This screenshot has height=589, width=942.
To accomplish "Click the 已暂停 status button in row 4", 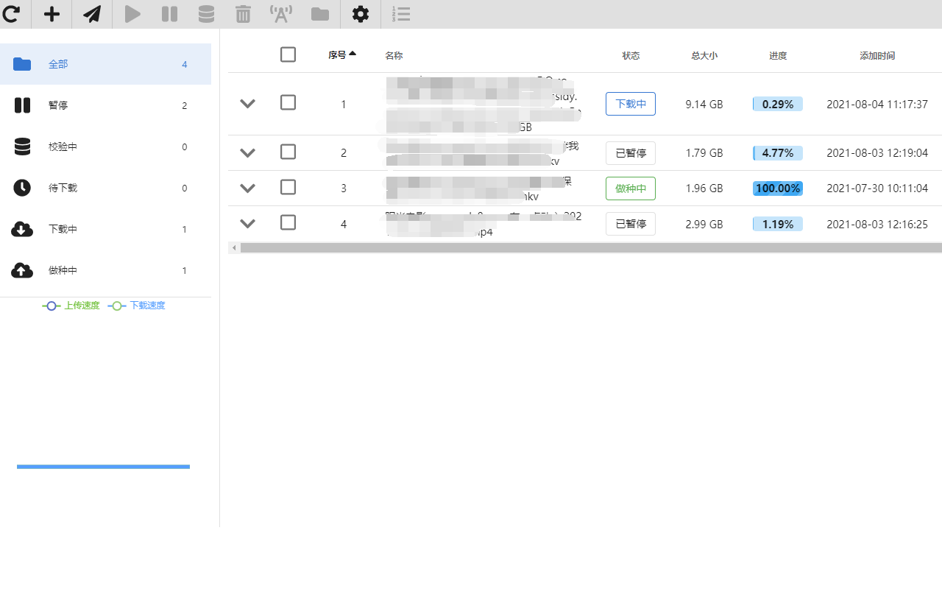I will [631, 224].
